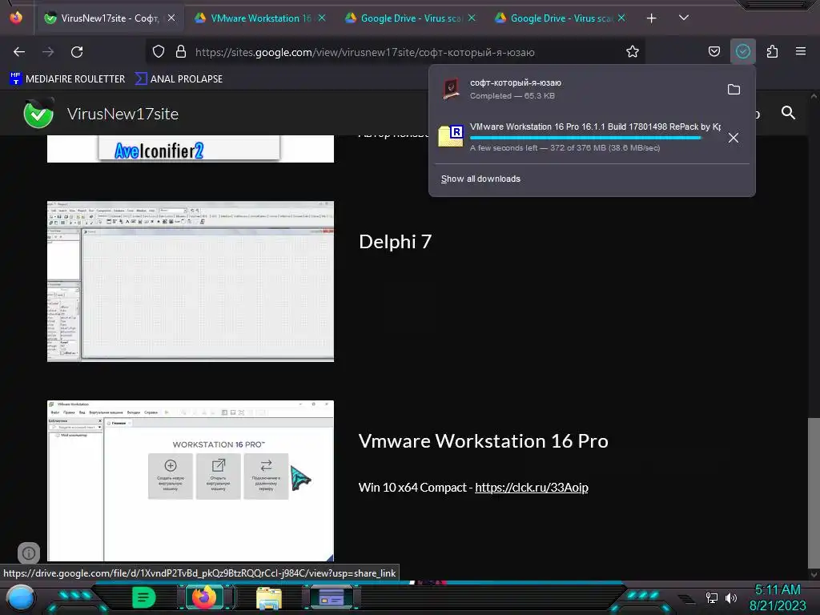
Task: Click the page info circle icon
Action: 29,553
